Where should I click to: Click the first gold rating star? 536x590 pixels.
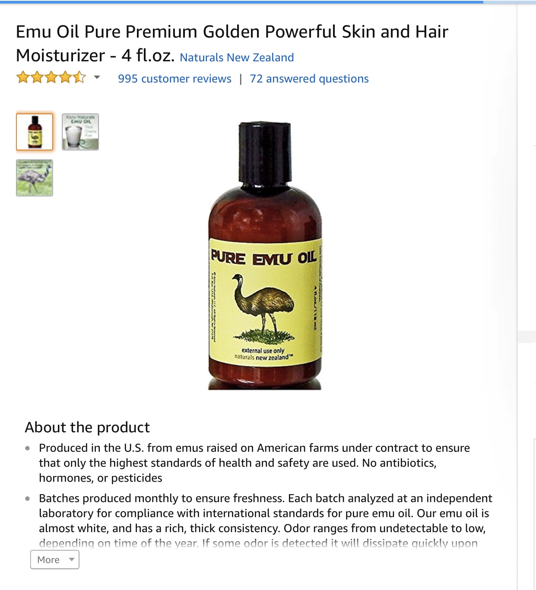pos(23,78)
